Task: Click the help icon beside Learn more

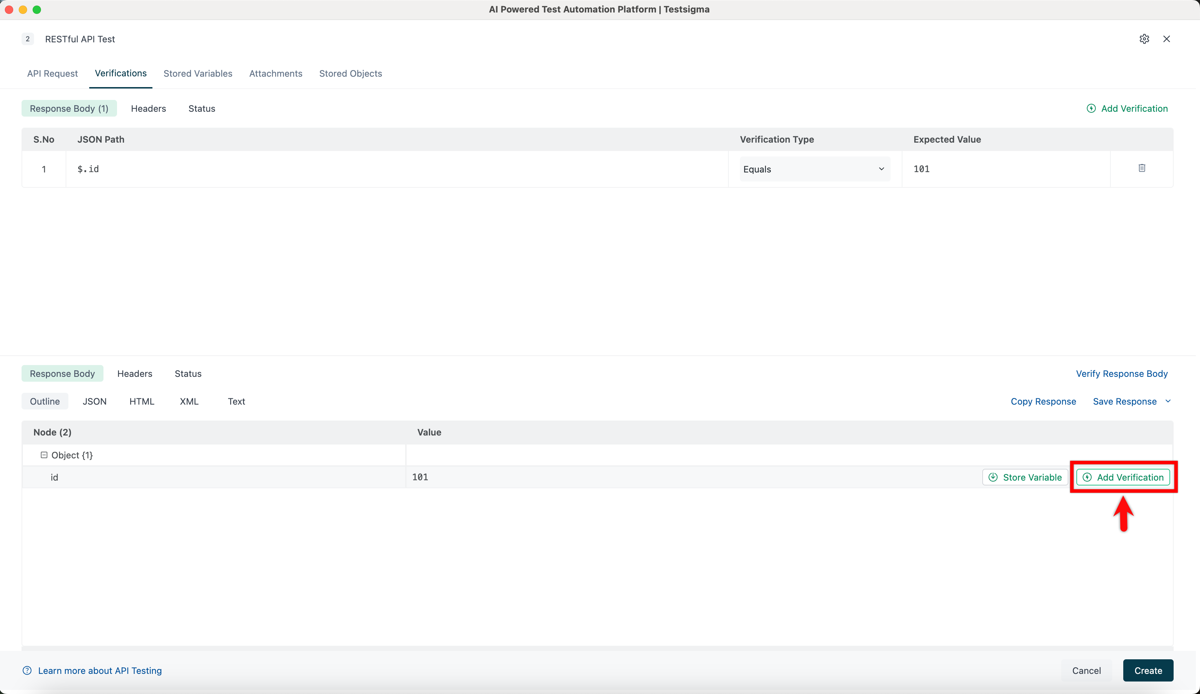Action: [27, 671]
